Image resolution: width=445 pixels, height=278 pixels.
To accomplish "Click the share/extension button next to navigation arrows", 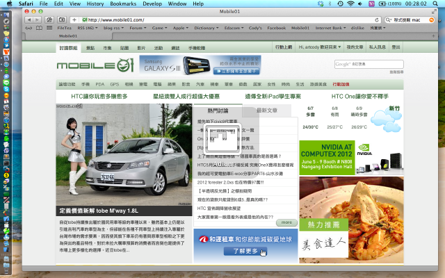I will point(49,20).
